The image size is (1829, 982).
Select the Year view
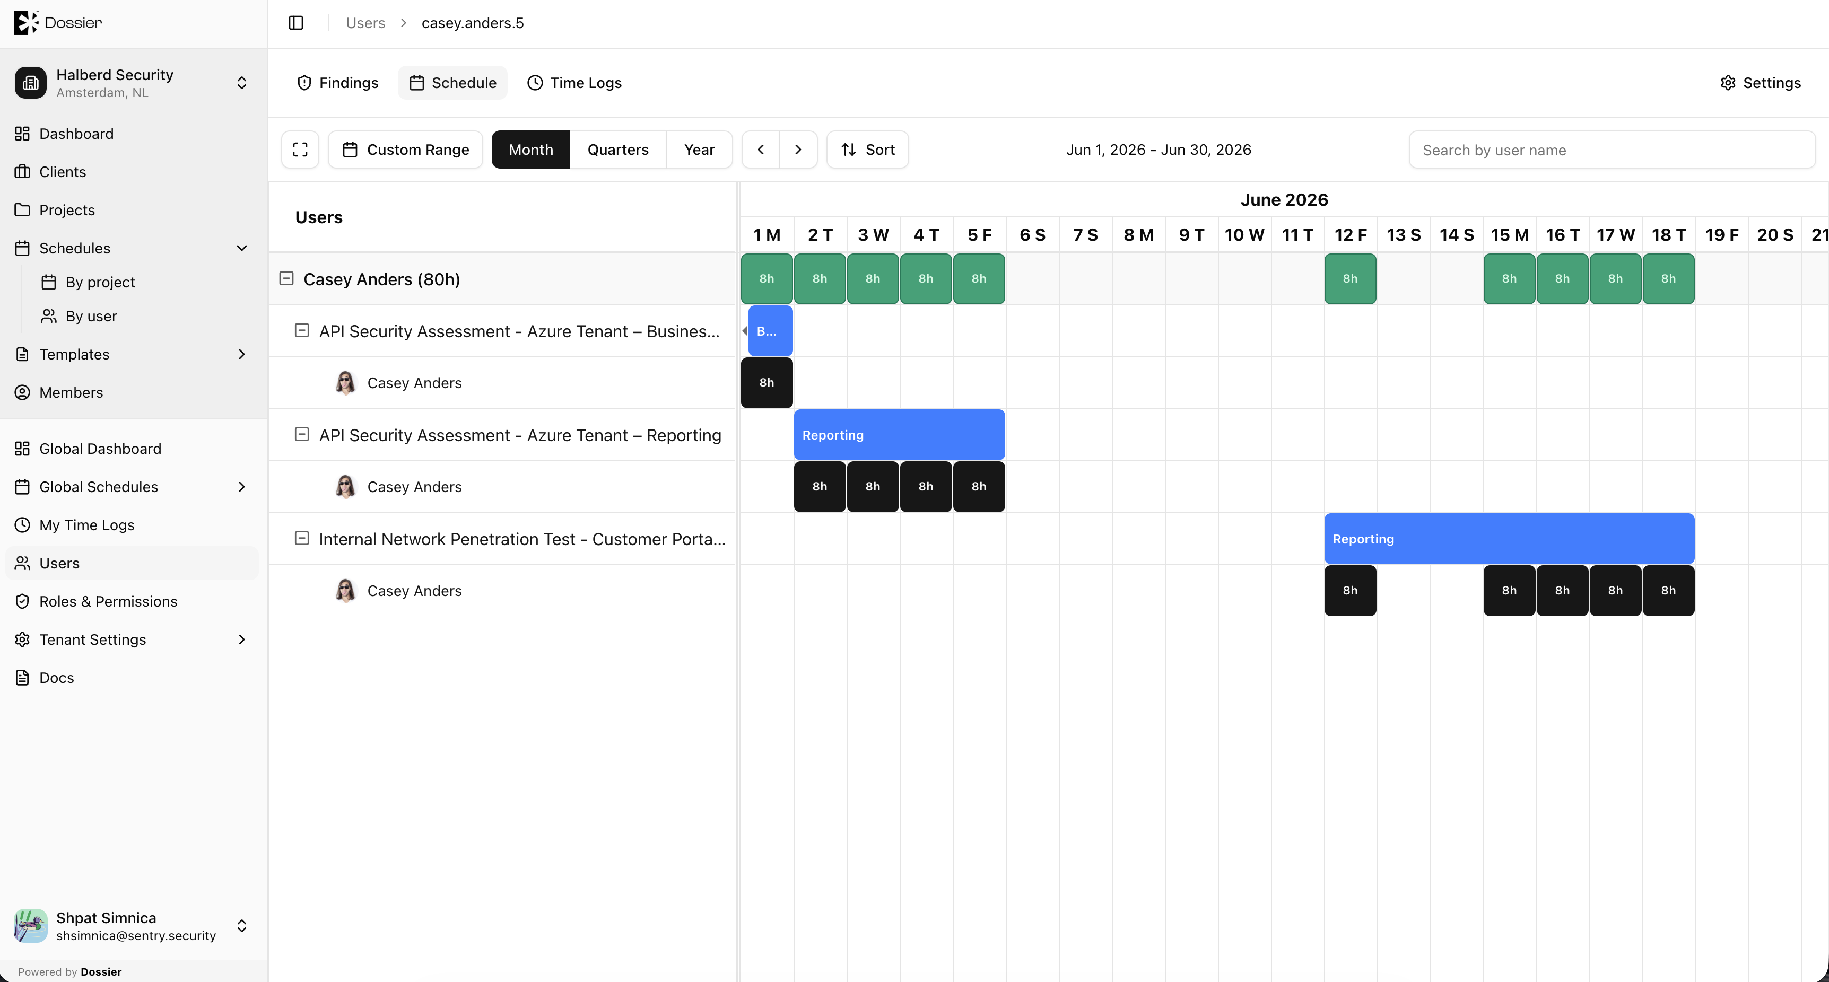(699, 150)
